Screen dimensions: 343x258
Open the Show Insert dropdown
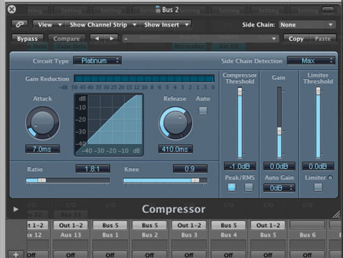pos(166,25)
